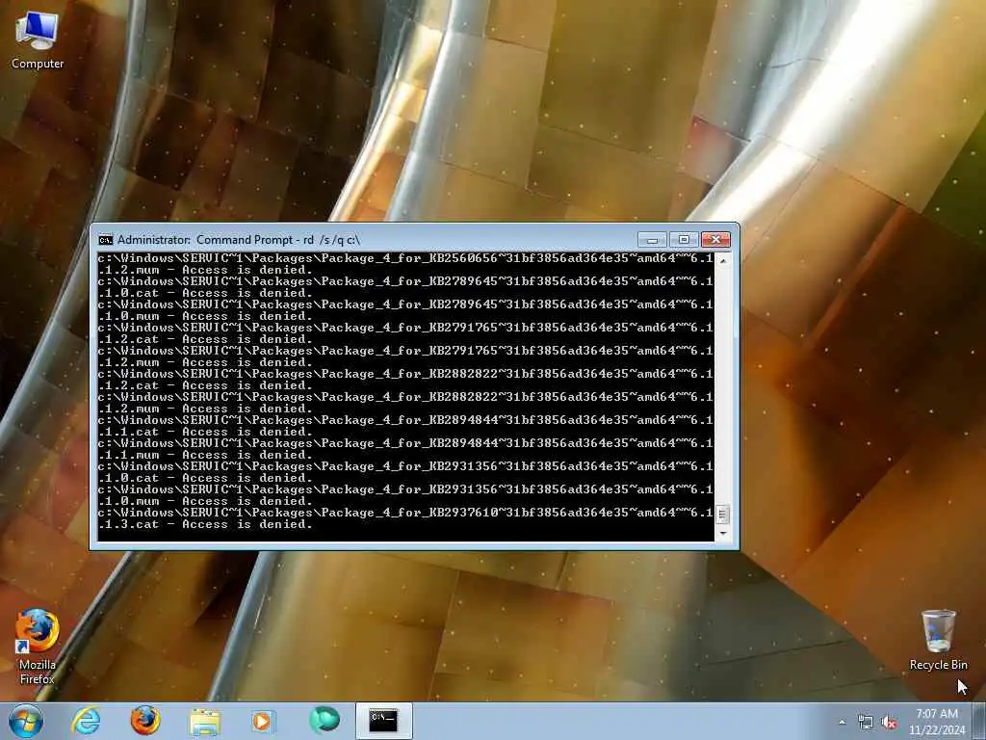Viewport: 986px width, 740px height.
Task: Click the Command Prompt scrollbar thumb
Action: pos(722,515)
